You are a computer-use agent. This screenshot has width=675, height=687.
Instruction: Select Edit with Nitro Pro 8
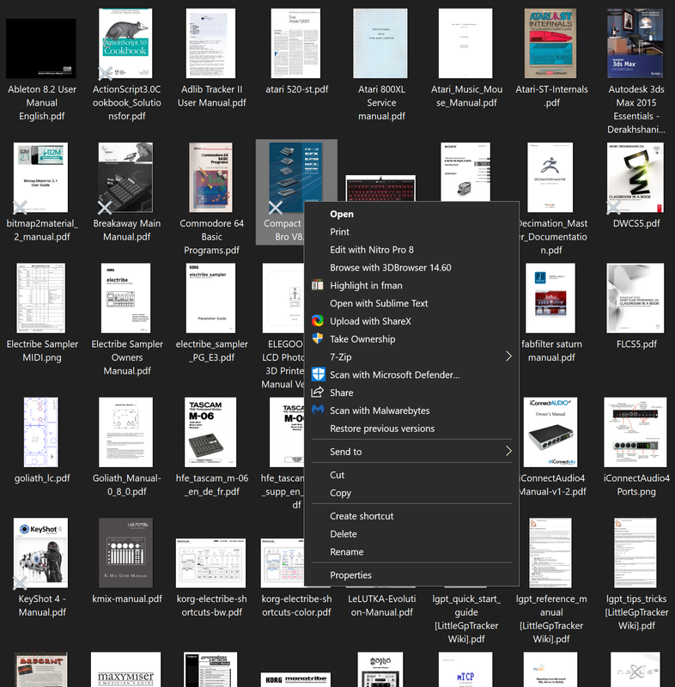371,250
